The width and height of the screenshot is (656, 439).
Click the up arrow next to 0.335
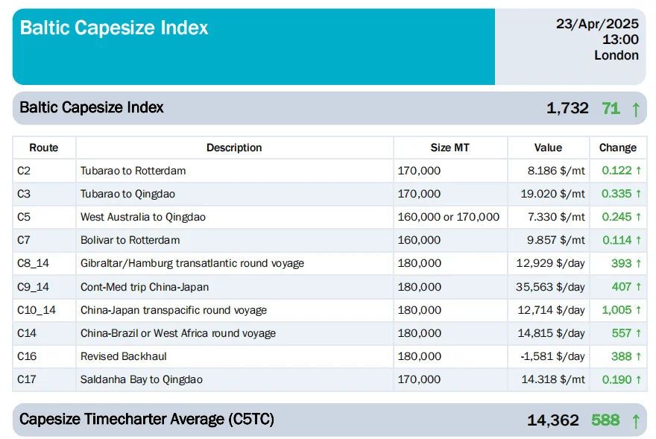[638, 194]
